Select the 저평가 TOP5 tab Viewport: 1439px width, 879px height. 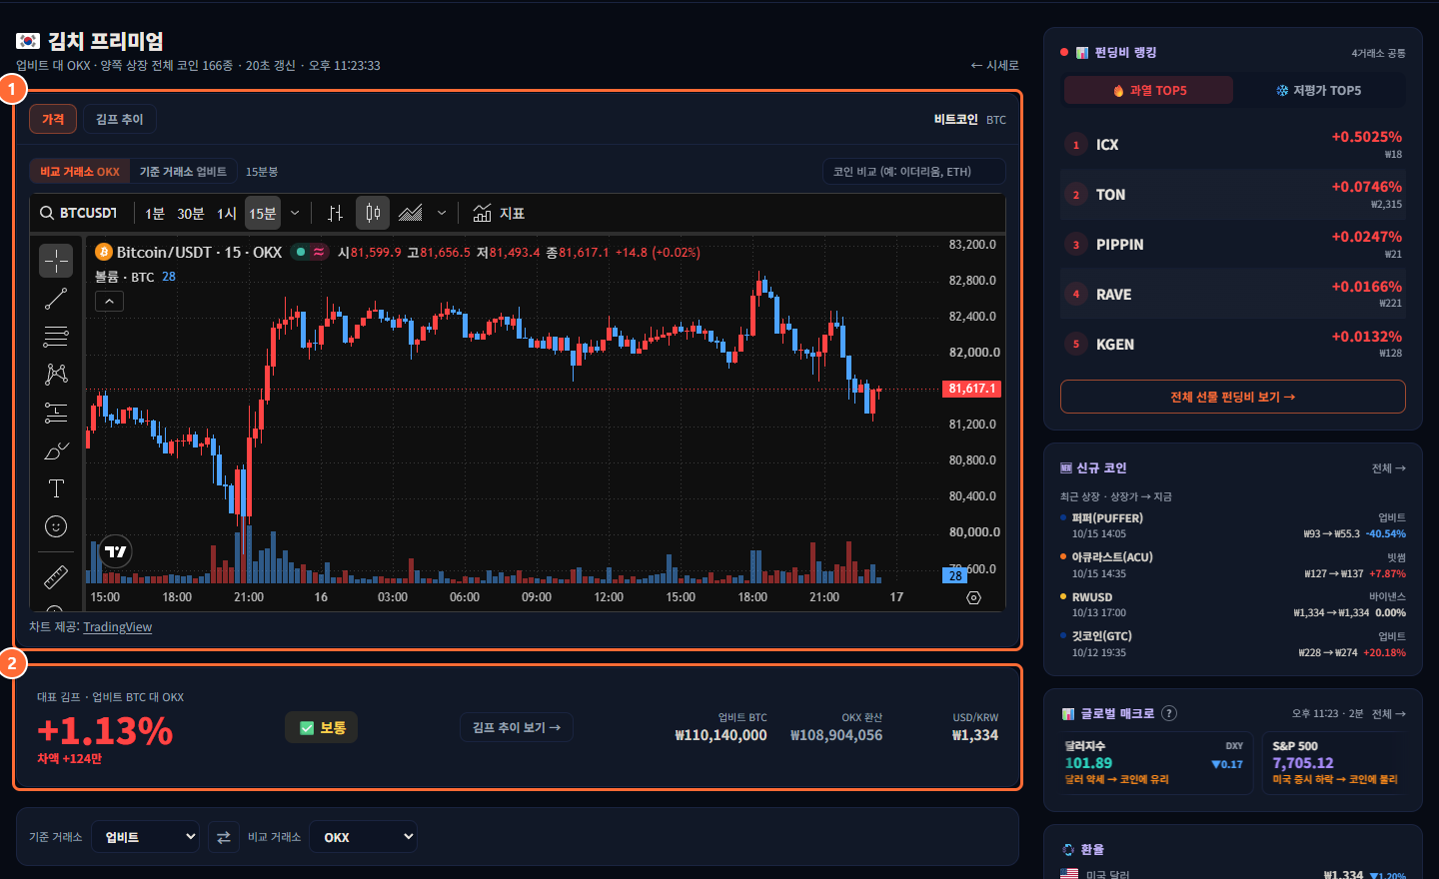[1319, 90]
